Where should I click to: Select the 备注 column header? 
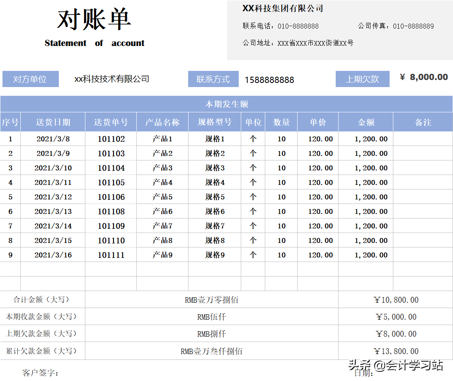[422, 121]
